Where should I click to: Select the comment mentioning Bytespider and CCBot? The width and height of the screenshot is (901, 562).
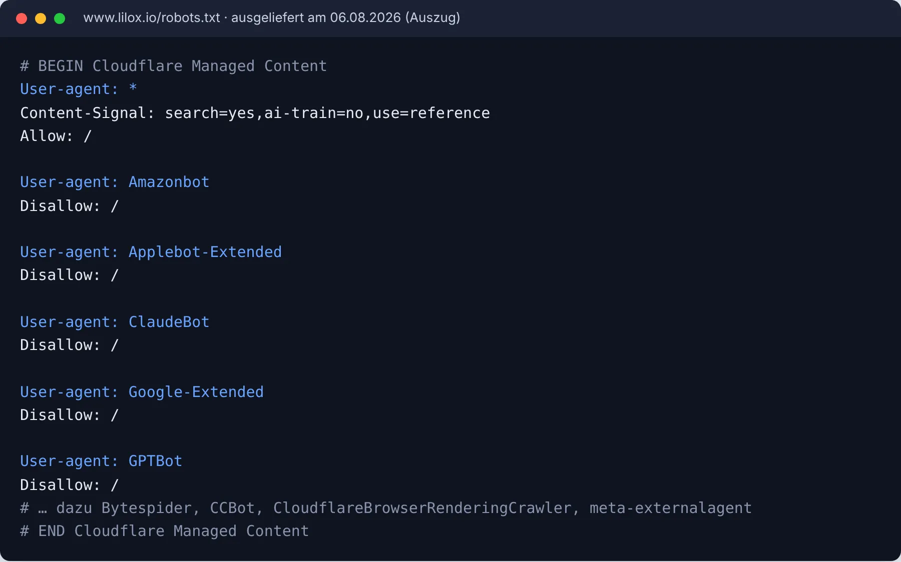pos(386,508)
